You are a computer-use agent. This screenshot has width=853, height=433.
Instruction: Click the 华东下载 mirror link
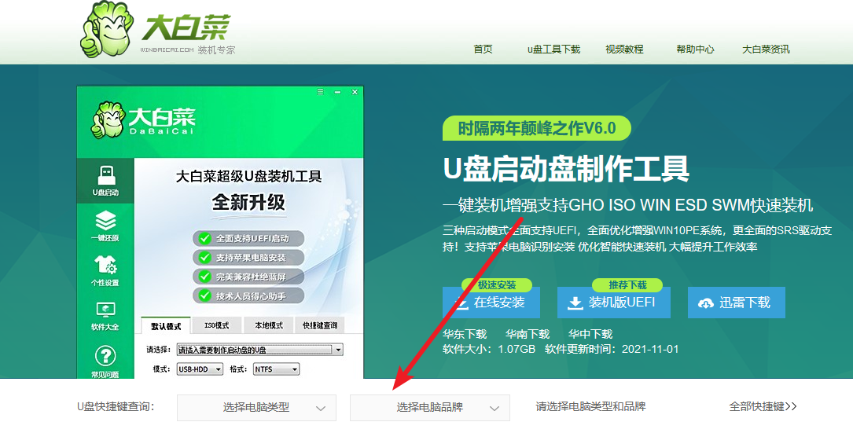click(x=465, y=334)
